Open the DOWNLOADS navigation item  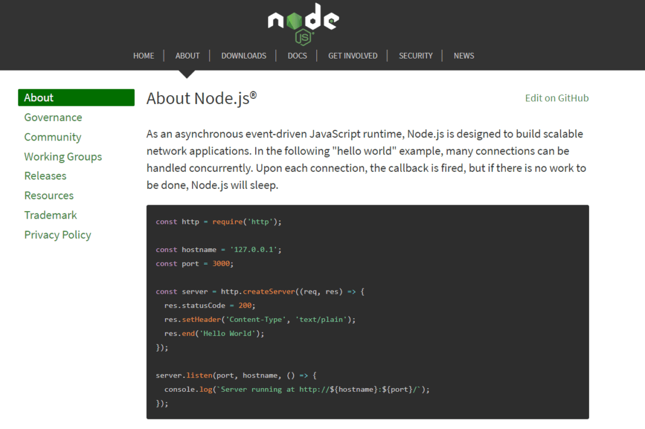coord(244,55)
